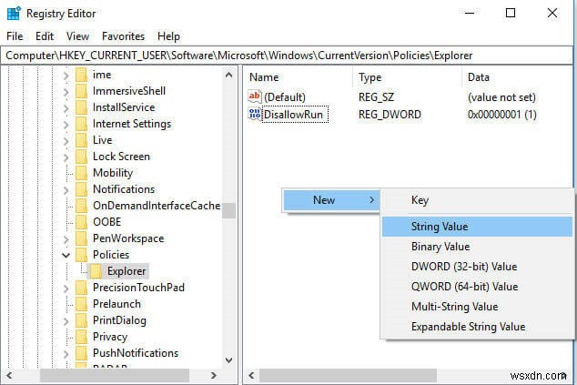Click the PushNotifications folder icon
Image resolution: width=577 pixels, height=385 pixels.
[x=82, y=353]
